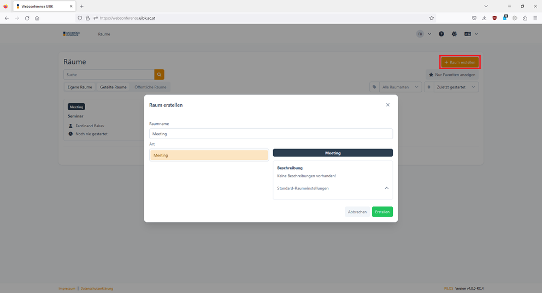Open the settings gear in header
Viewport: 542px width, 293px height.
(x=454, y=34)
